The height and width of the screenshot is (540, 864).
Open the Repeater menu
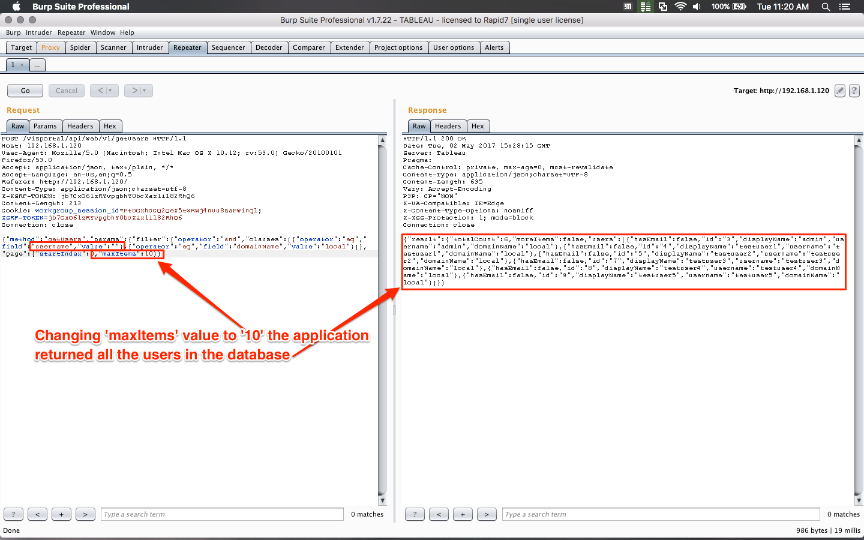click(71, 32)
